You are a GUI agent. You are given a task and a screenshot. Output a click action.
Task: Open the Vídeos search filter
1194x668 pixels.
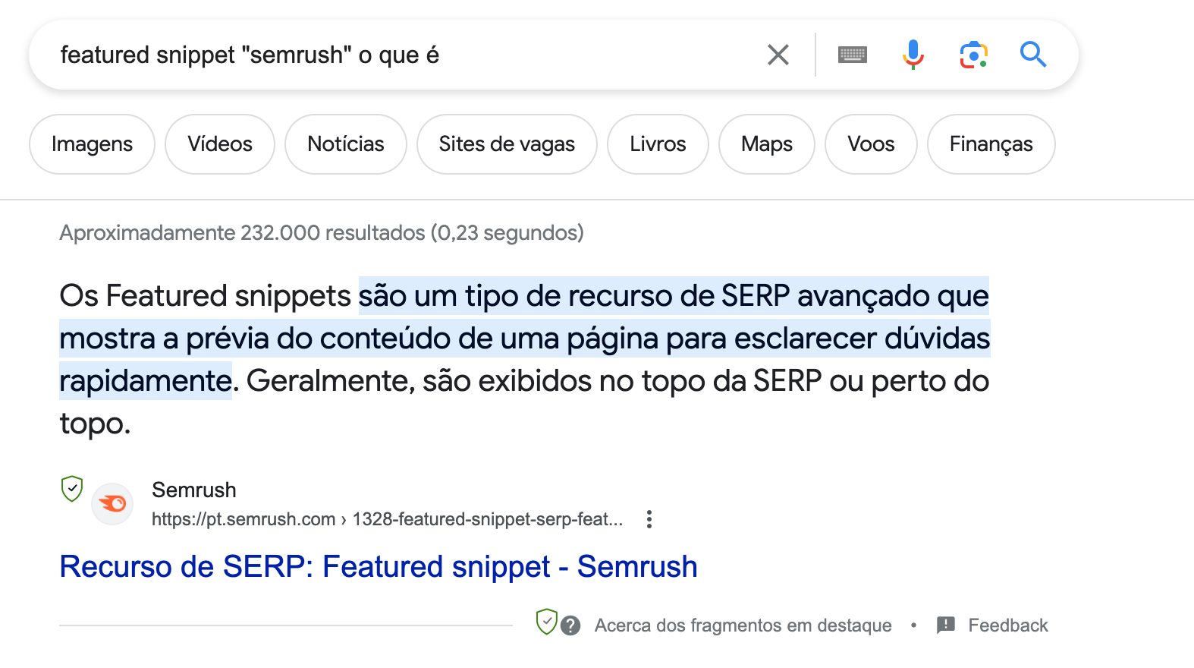tap(219, 143)
